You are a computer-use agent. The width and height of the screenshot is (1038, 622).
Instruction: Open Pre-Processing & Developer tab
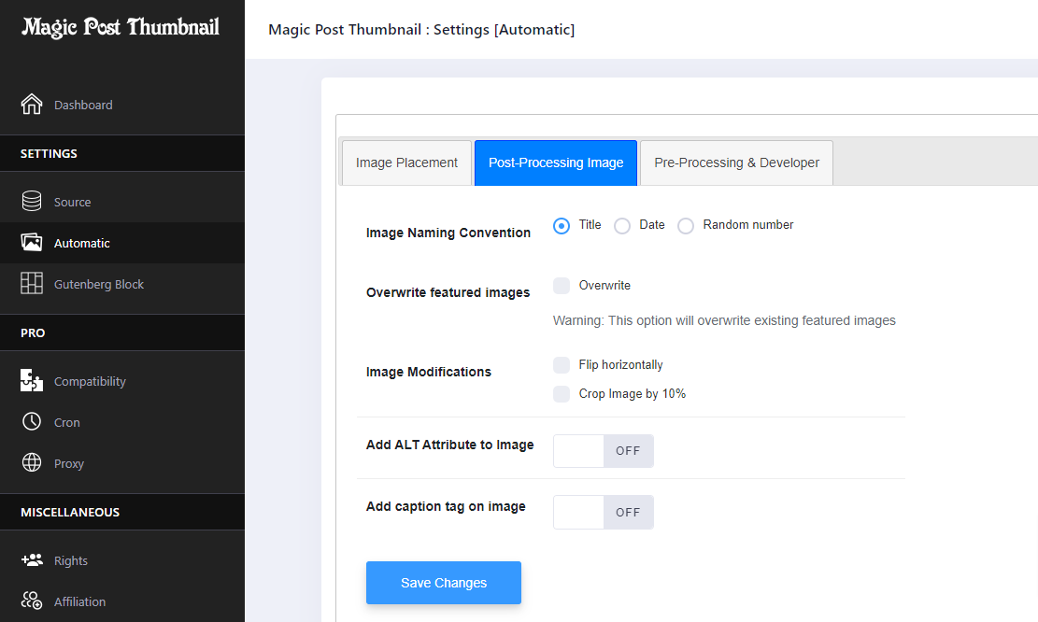tap(736, 163)
